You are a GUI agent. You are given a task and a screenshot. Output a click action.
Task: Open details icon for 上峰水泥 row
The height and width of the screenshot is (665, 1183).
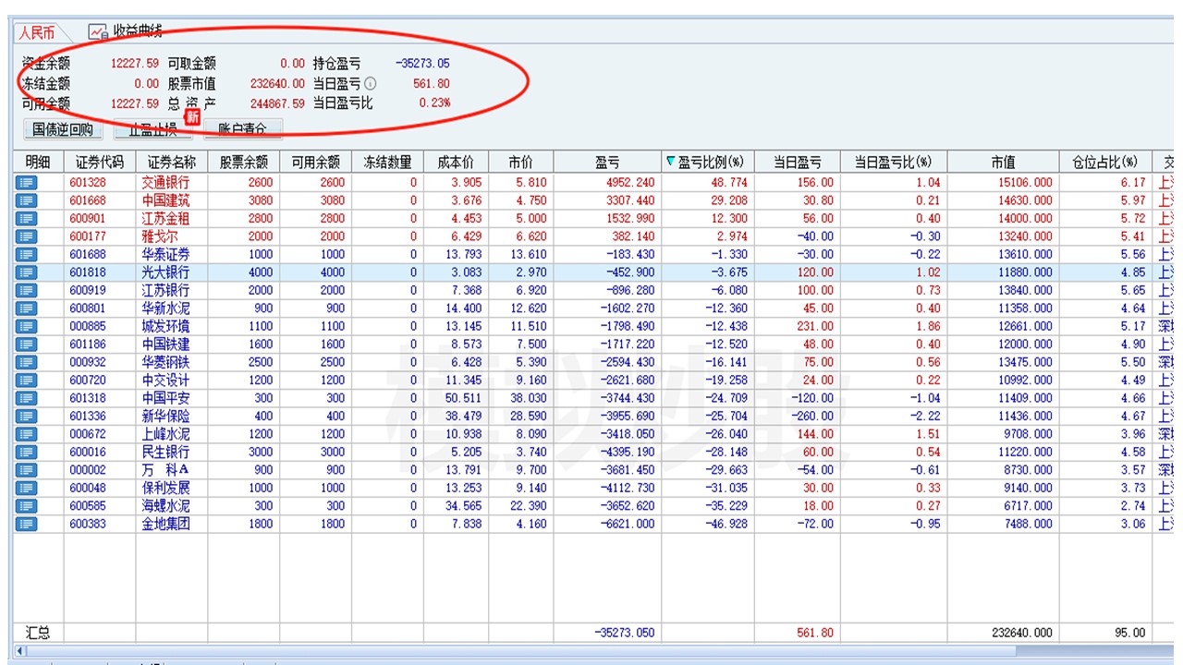[x=26, y=434]
